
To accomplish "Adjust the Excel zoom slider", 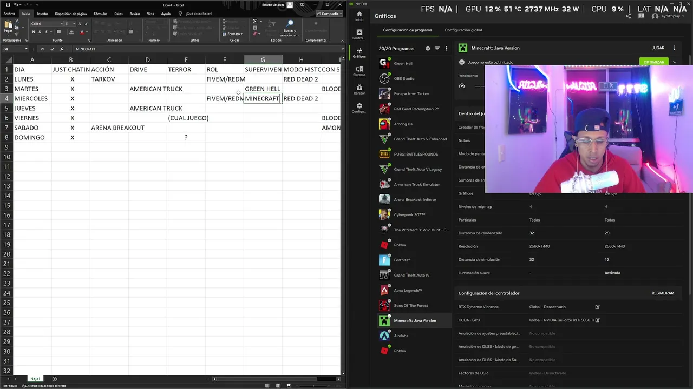I will [313, 386].
